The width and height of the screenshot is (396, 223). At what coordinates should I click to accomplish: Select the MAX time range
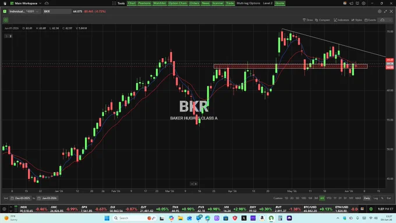[x=358, y=198]
